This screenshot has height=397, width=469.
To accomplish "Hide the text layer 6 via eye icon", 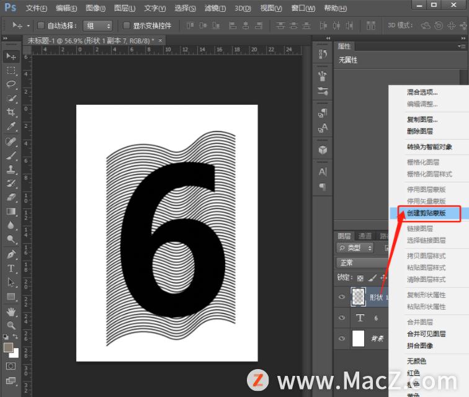I will 342,318.
